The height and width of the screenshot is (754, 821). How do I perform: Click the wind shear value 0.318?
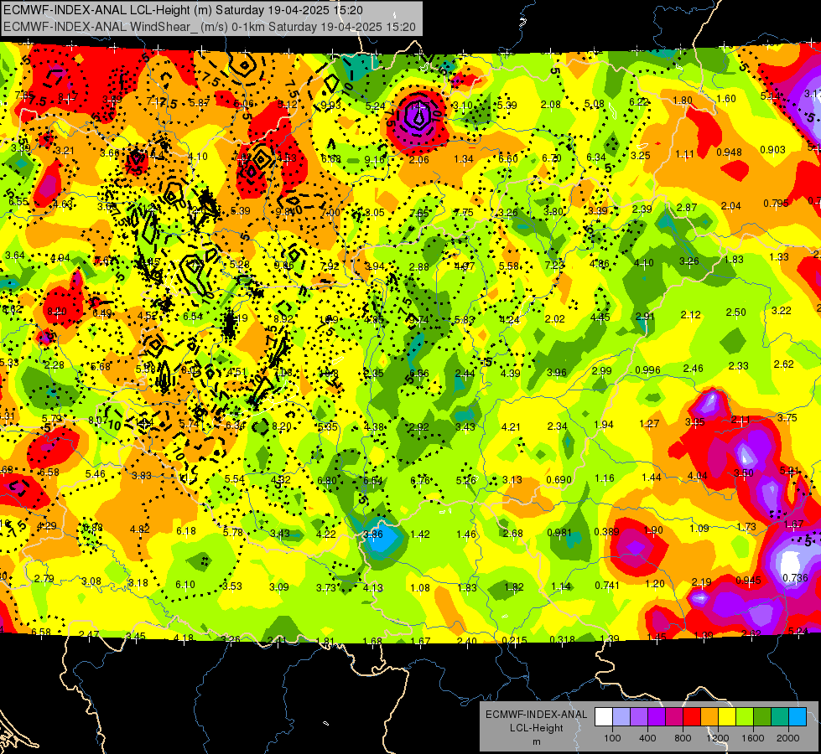tap(563, 639)
